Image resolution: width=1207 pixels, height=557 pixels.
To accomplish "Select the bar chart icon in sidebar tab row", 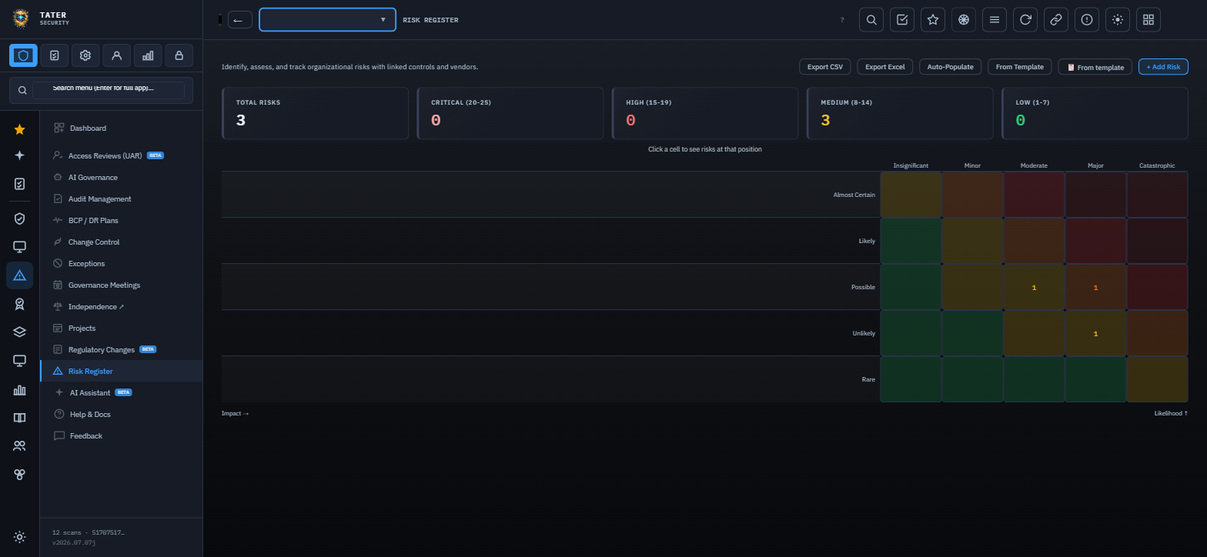I will click(x=148, y=55).
